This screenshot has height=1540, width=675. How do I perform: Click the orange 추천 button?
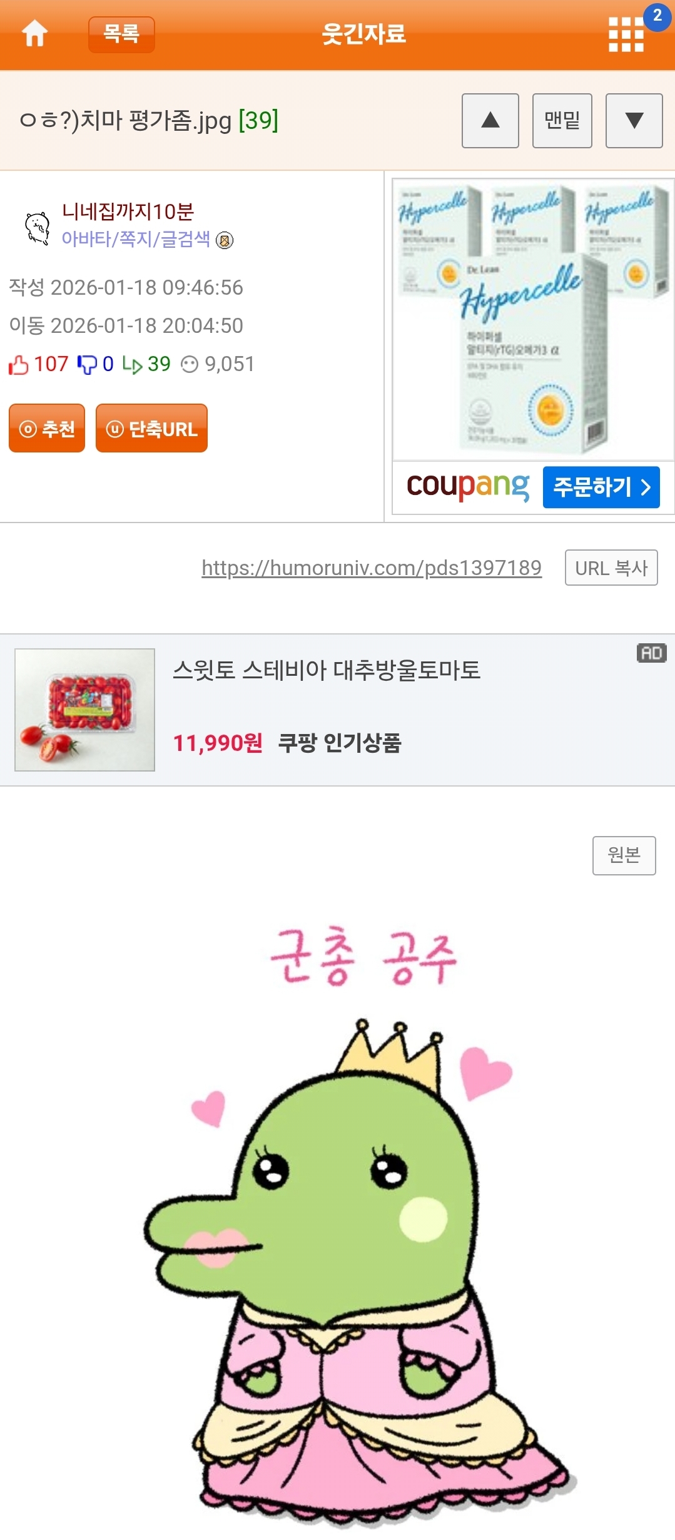(47, 428)
